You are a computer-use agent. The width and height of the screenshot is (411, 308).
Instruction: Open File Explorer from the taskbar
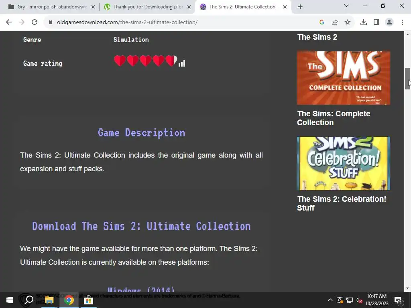point(49,300)
